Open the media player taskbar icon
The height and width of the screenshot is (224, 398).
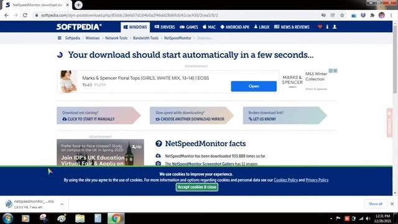tap(25, 218)
